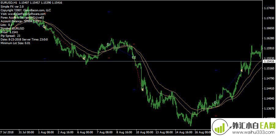Click the blue dash marker at the 1.17400 level
276x136 pixels.
point(109,12)
